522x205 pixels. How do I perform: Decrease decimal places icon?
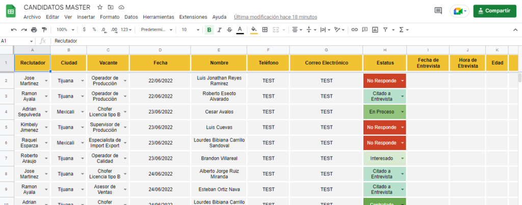(x=104, y=30)
